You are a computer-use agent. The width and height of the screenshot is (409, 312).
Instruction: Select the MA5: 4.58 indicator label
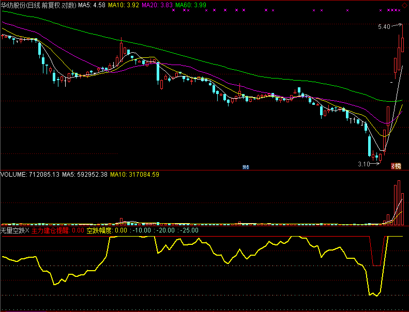(x=92, y=5)
